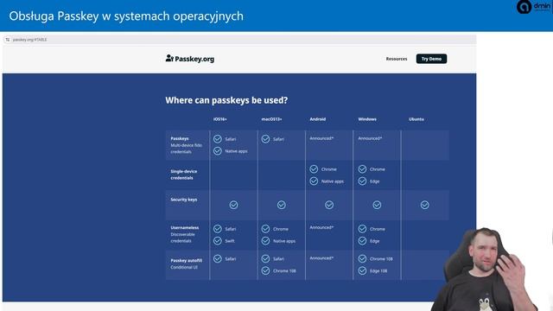The height and width of the screenshot is (311, 553).
Task: Click the Security keys row label
Action: 184,200
